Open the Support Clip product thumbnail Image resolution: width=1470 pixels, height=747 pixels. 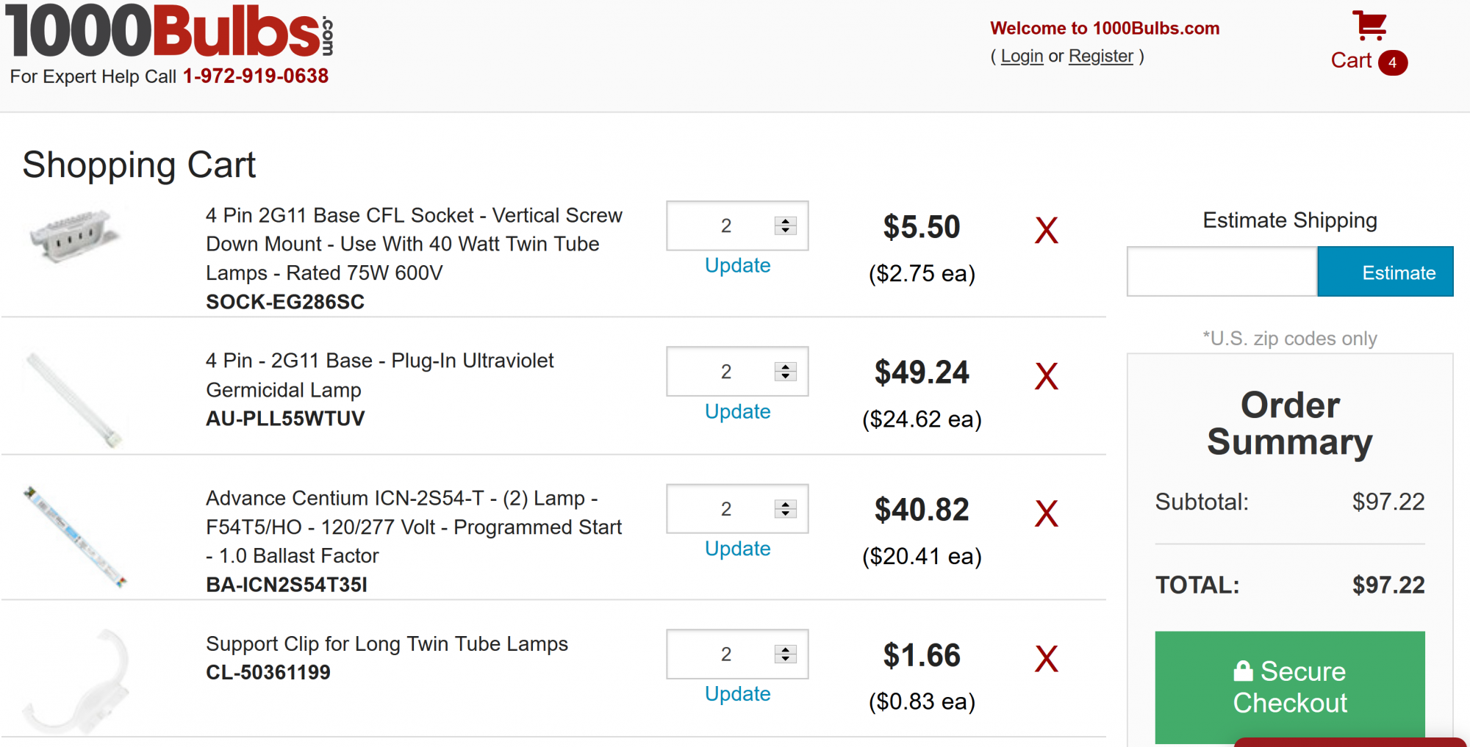(x=76, y=680)
